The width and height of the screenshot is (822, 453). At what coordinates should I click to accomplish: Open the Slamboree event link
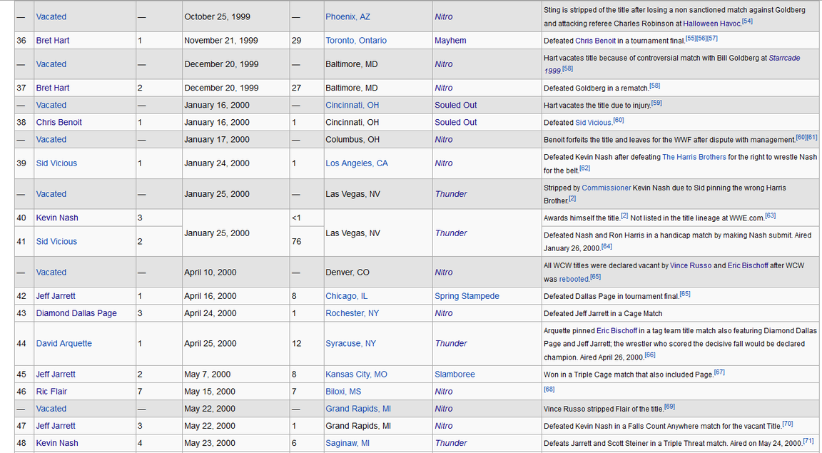(455, 375)
